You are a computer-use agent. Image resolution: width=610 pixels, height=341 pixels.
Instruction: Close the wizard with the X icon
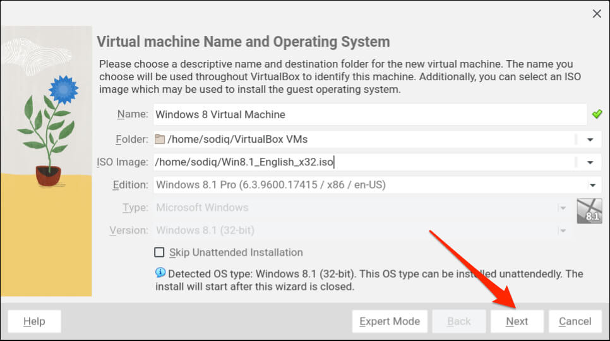pos(595,13)
